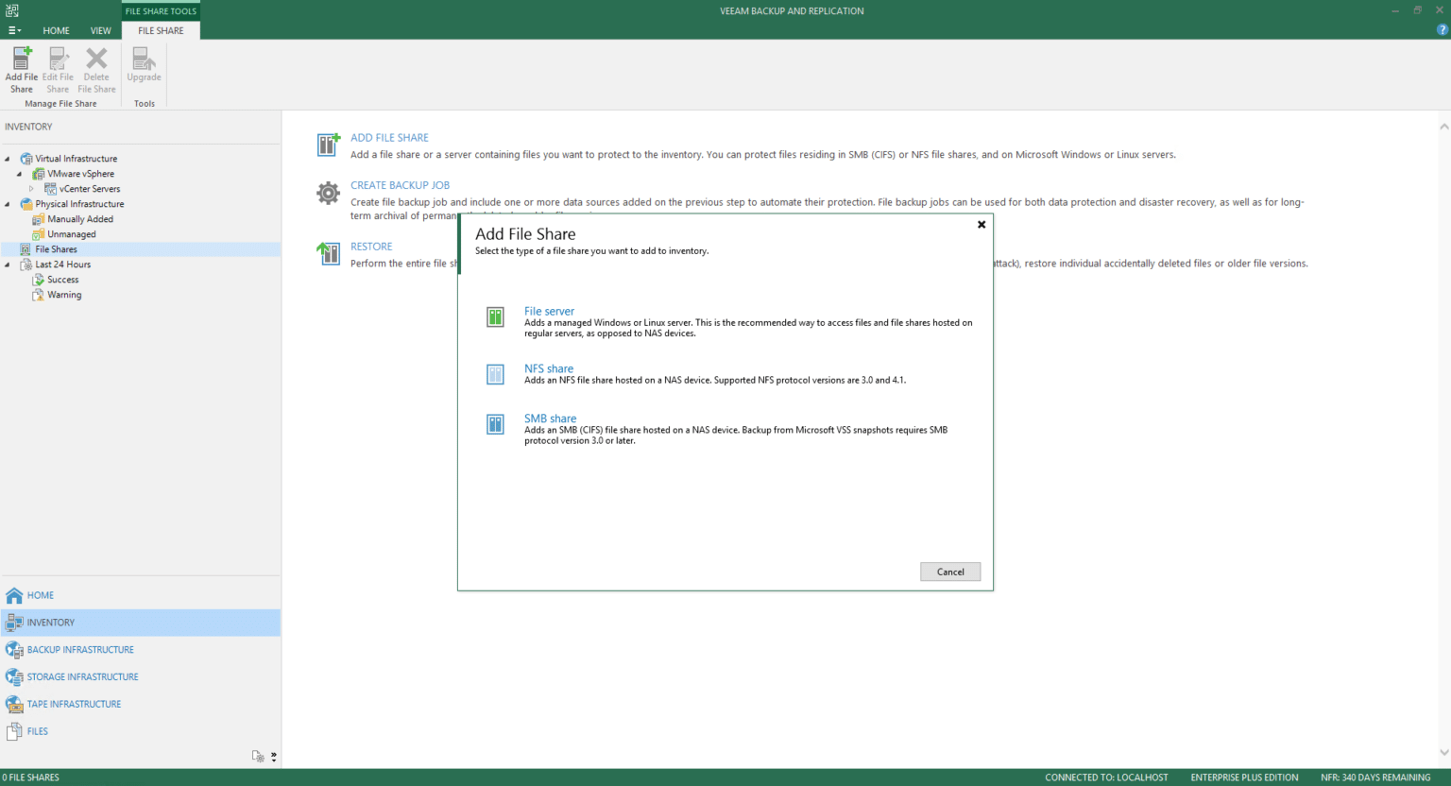Click the ADD FILE SHARE link
The width and height of the screenshot is (1451, 786).
(389, 138)
